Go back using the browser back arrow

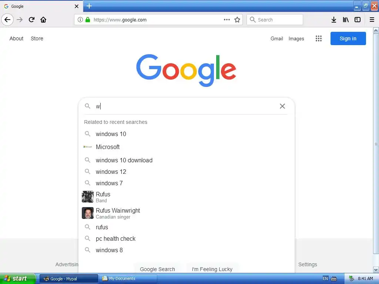(7, 20)
